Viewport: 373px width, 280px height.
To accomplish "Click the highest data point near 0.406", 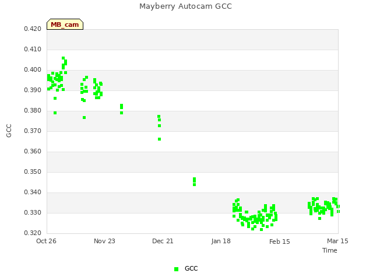I will (64, 58).
